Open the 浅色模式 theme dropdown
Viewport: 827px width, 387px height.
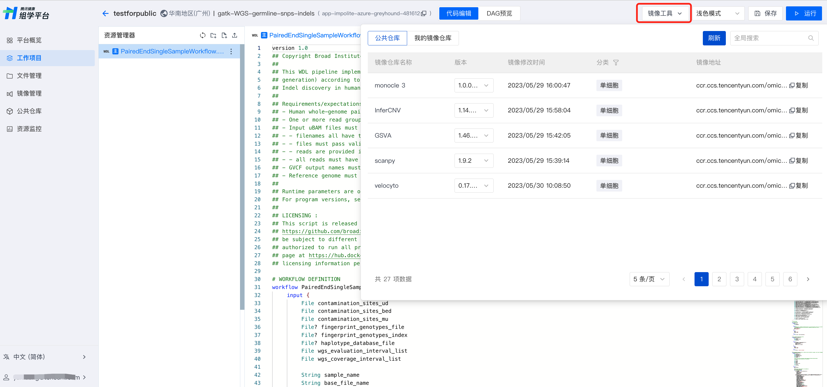[x=718, y=14]
